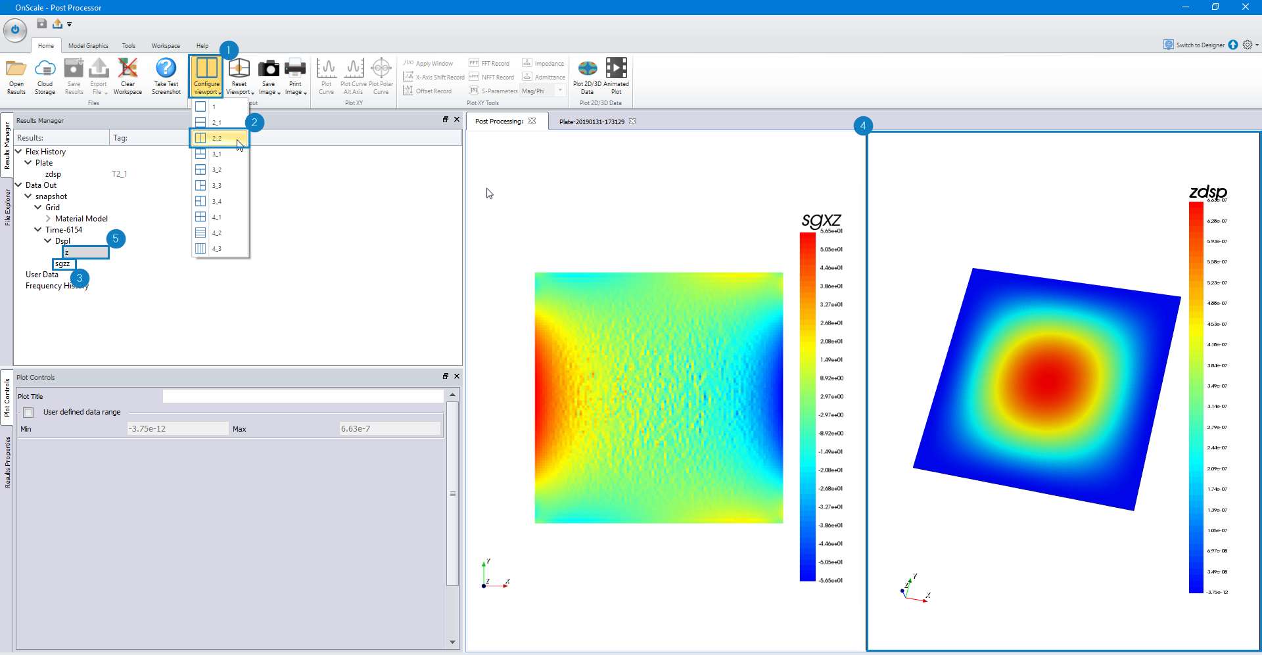Screen dimensions: 1262x655
Task: Collapse the Grid node
Action: pyautogui.click(x=38, y=207)
